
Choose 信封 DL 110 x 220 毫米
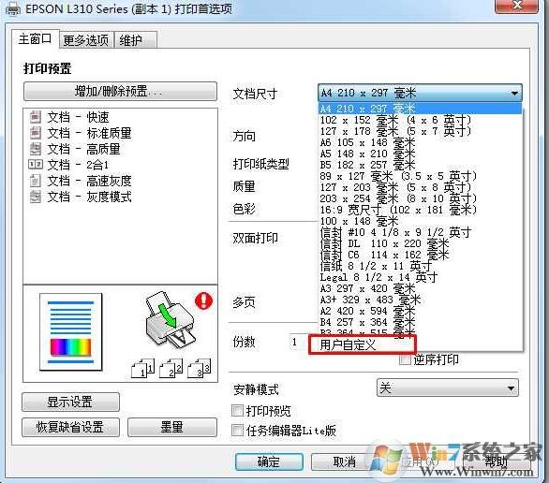[x=420, y=243]
